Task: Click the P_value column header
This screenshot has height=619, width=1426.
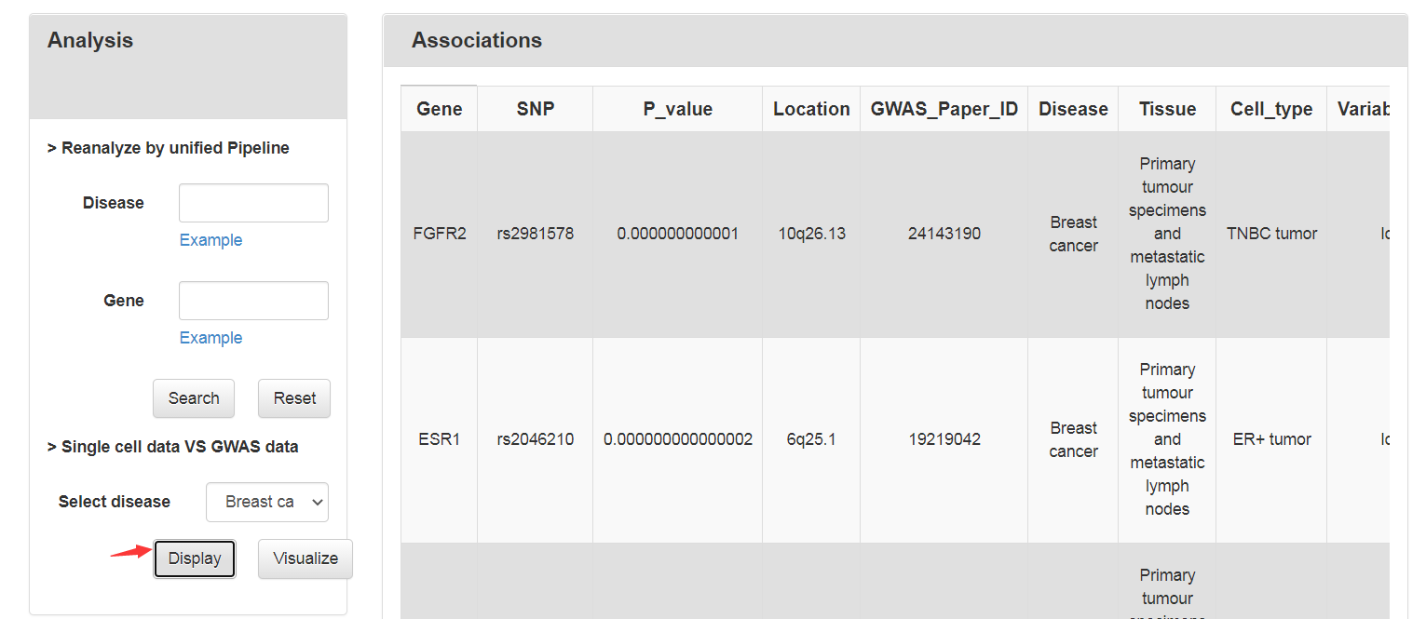Action: point(678,109)
